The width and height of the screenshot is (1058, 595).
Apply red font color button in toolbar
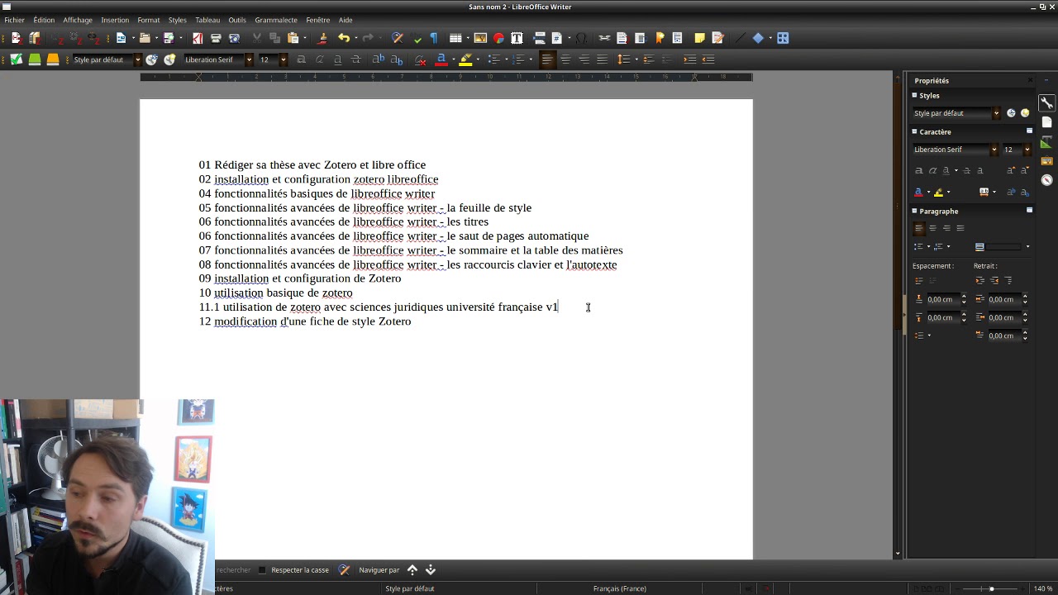(441, 59)
